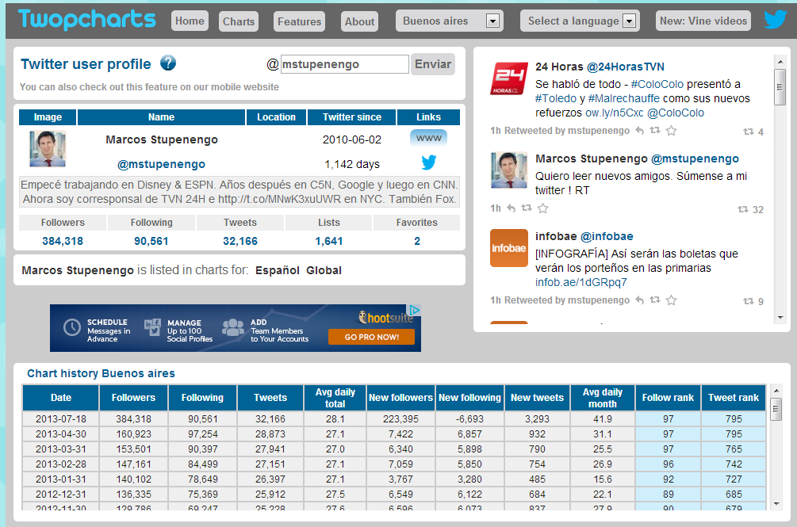Open the Buenos aires city dropdown
797x527 pixels.
(450, 21)
